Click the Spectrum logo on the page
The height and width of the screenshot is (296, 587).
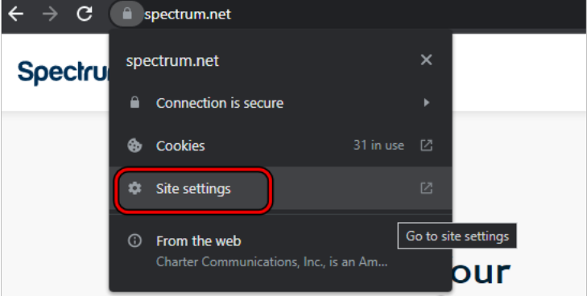[63, 72]
